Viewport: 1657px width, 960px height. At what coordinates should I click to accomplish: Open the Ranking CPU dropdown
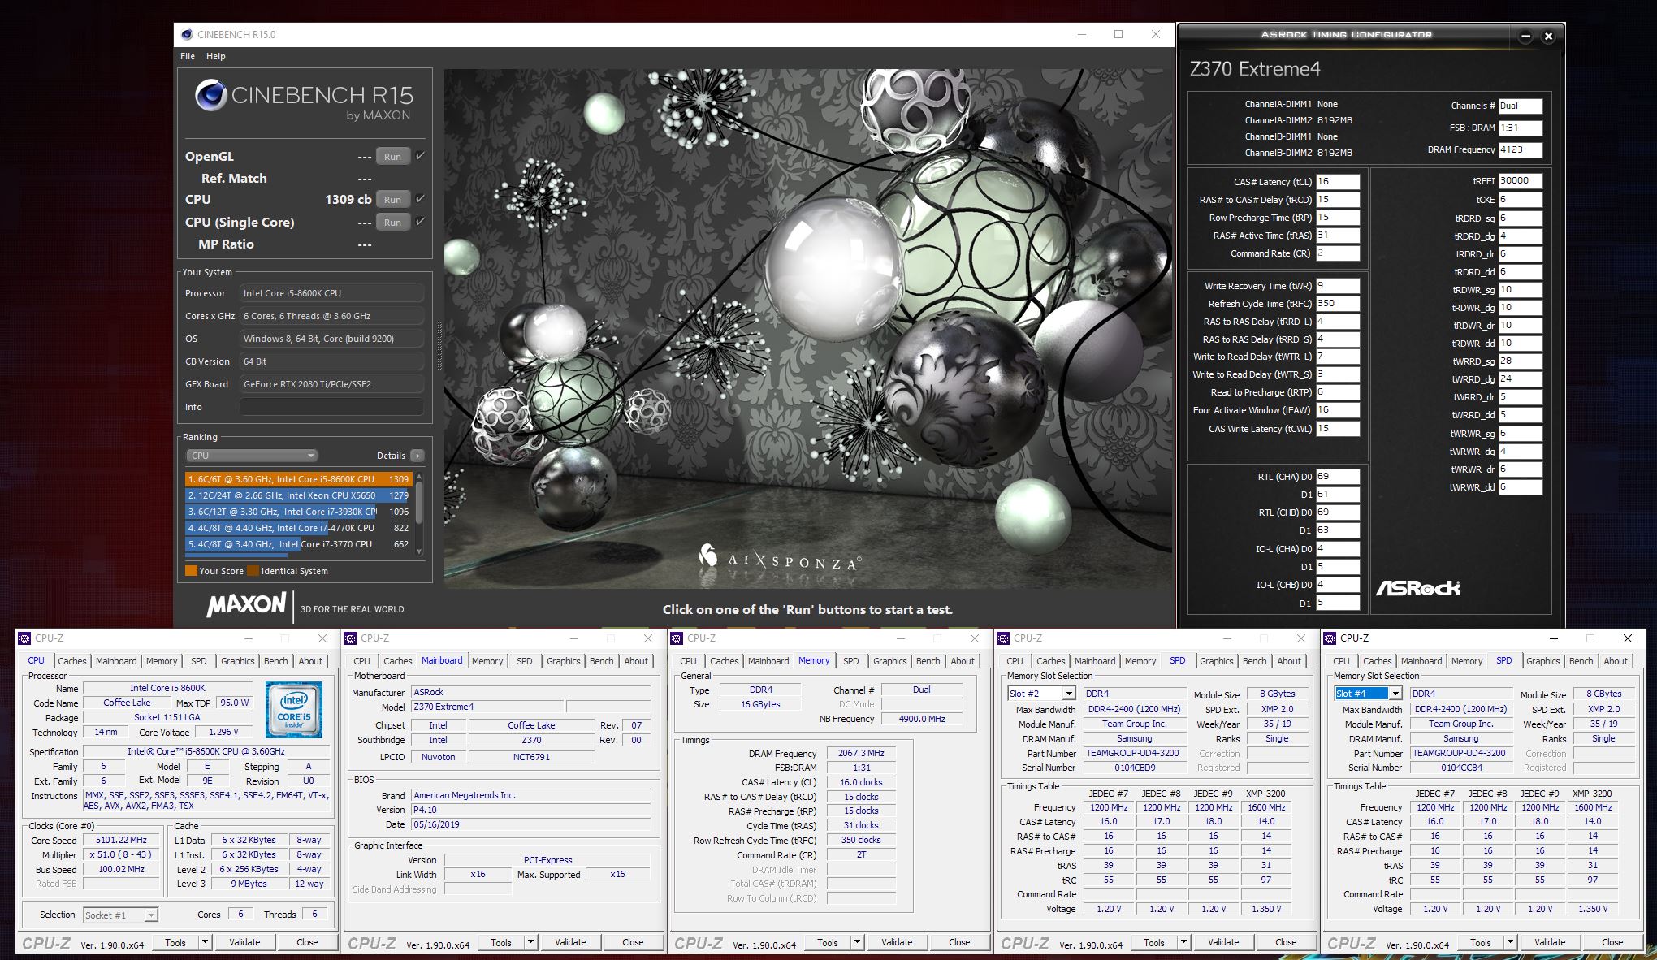coord(251,456)
